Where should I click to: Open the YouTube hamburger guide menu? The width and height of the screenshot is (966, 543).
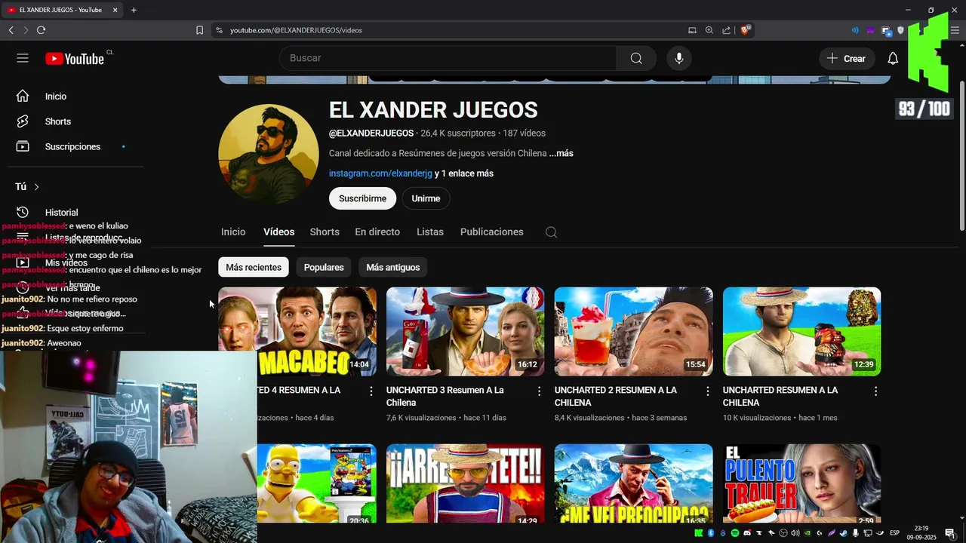[x=23, y=58]
